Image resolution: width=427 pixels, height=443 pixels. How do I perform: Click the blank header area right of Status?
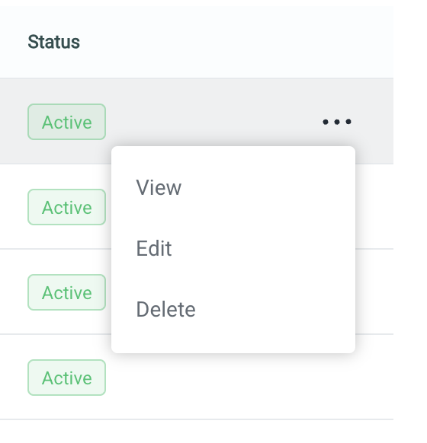[x=236, y=42]
